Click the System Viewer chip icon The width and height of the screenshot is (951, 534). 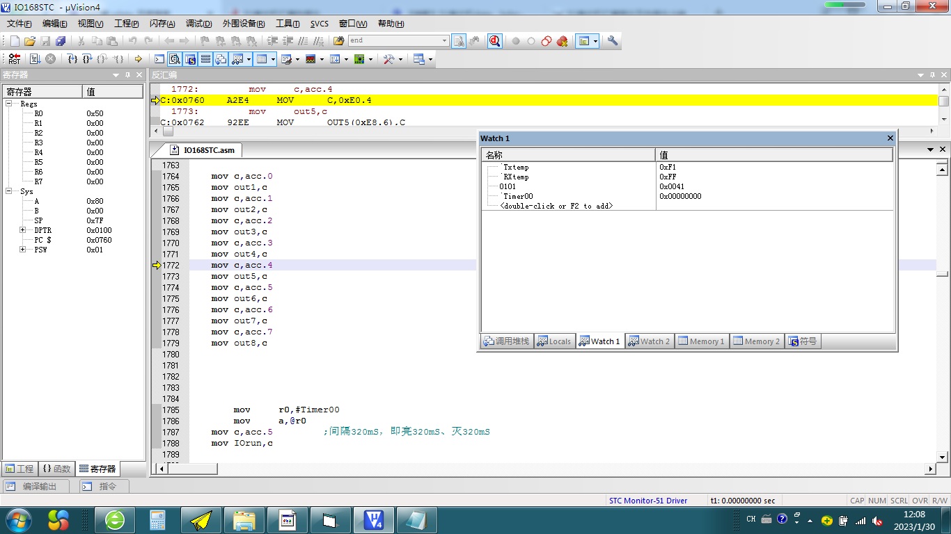359,59
